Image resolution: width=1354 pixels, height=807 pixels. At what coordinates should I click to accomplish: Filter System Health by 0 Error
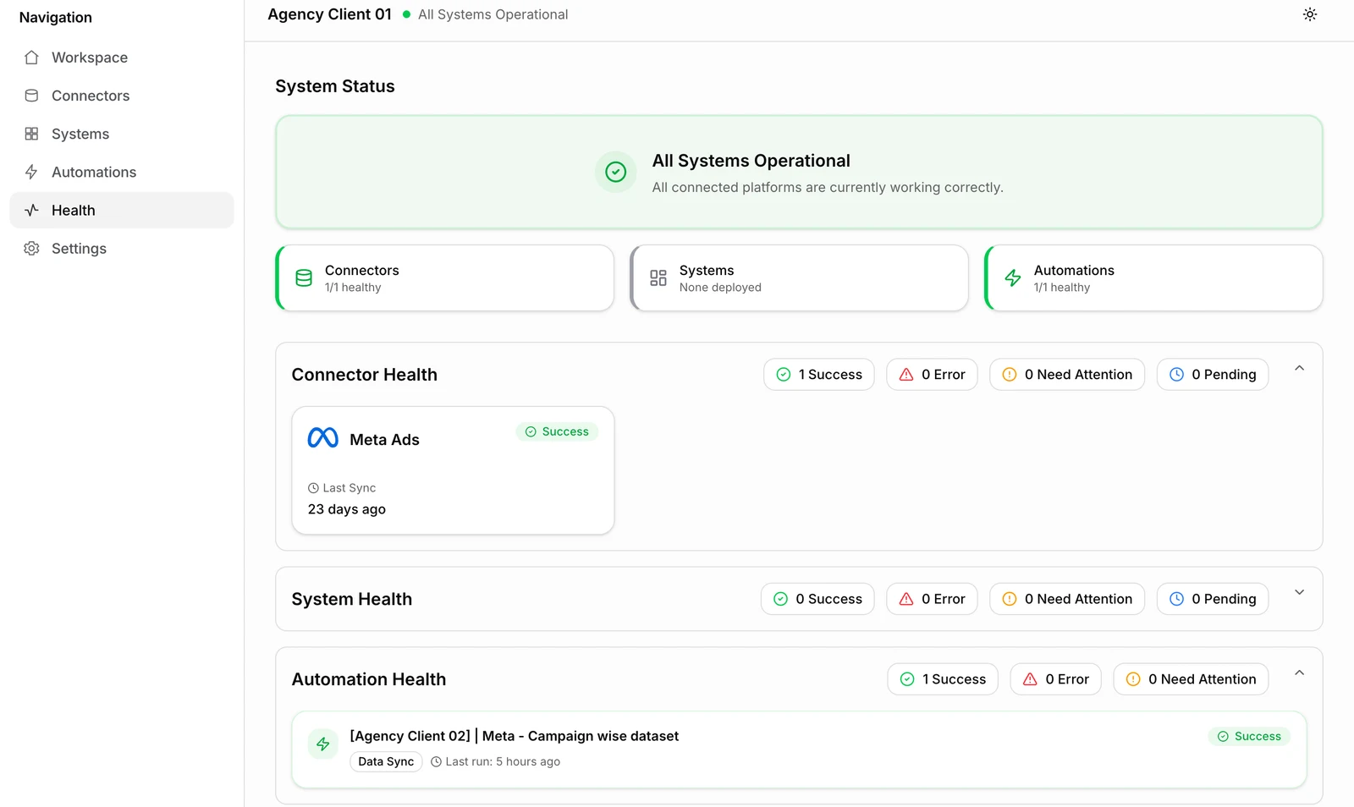point(932,599)
